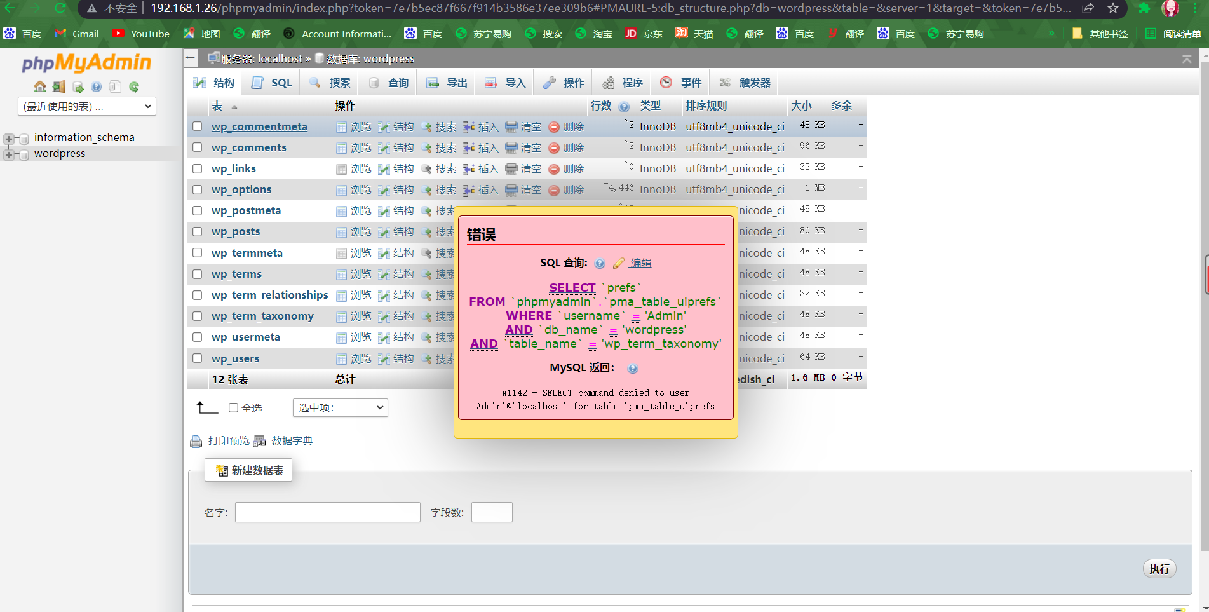The height and width of the screenshot is (612, 1209).
Task: Click the phpMyAdmin home icon
Action: pyautogui.click(x=40, y=86)
